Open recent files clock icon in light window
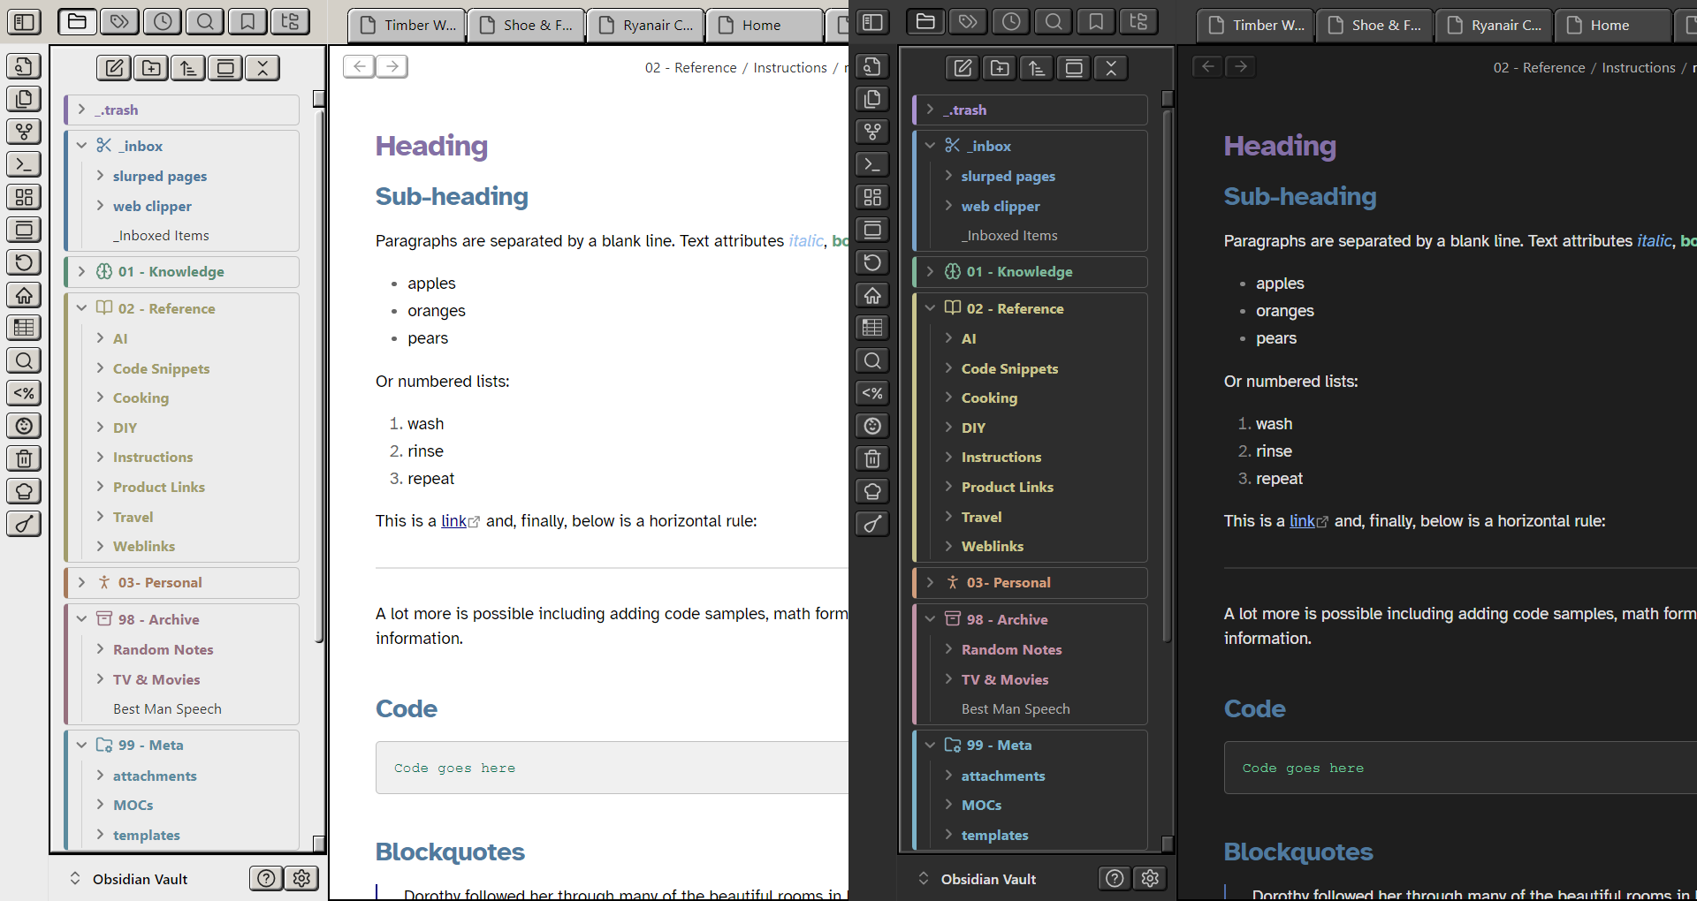Screen dimensions: 1697x901 coord(163,21)
